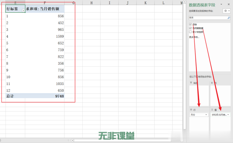Viewport: 233px width, 143px height.
Task: Click the sigma icon of the 值 area
Action: click(x=212, y=110)
